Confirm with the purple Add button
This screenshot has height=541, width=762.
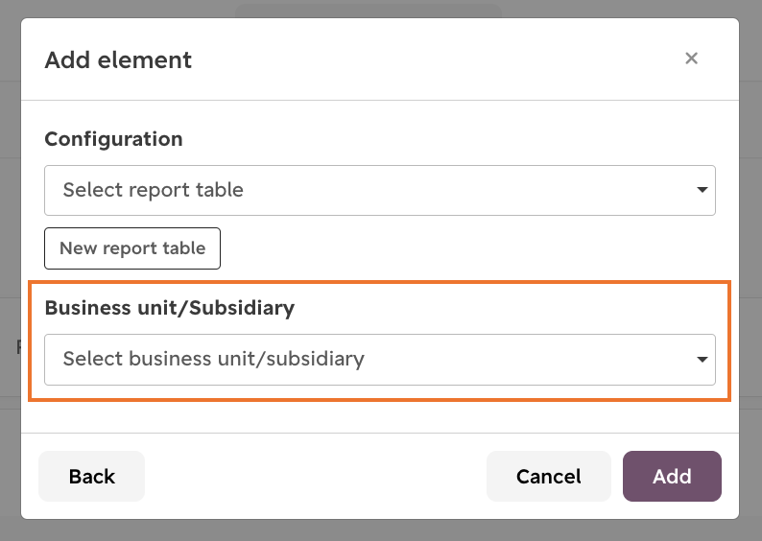(672, 476)
